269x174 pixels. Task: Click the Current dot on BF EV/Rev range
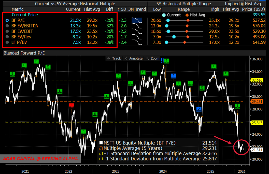click(x=174, y=37)
